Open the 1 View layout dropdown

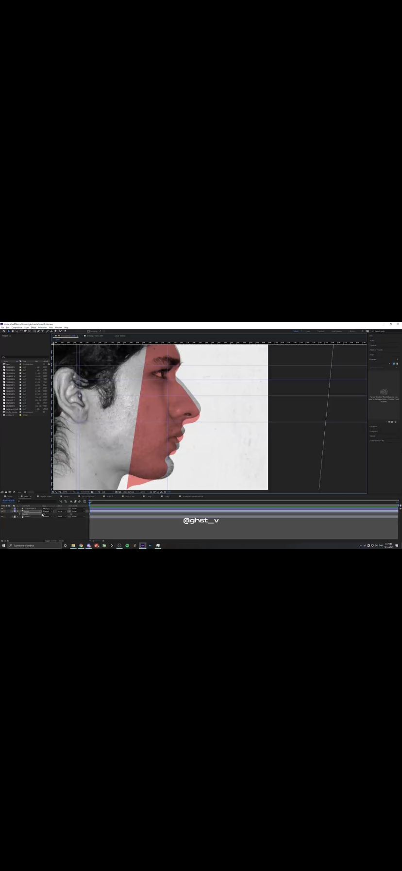pyautogui.click(x=143, y=492)
